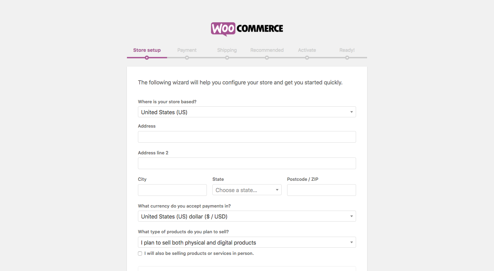Click the Ready! step circle marker
This screenshot has width=494, height=271.
pyautogui.click(x=347, y=58)
